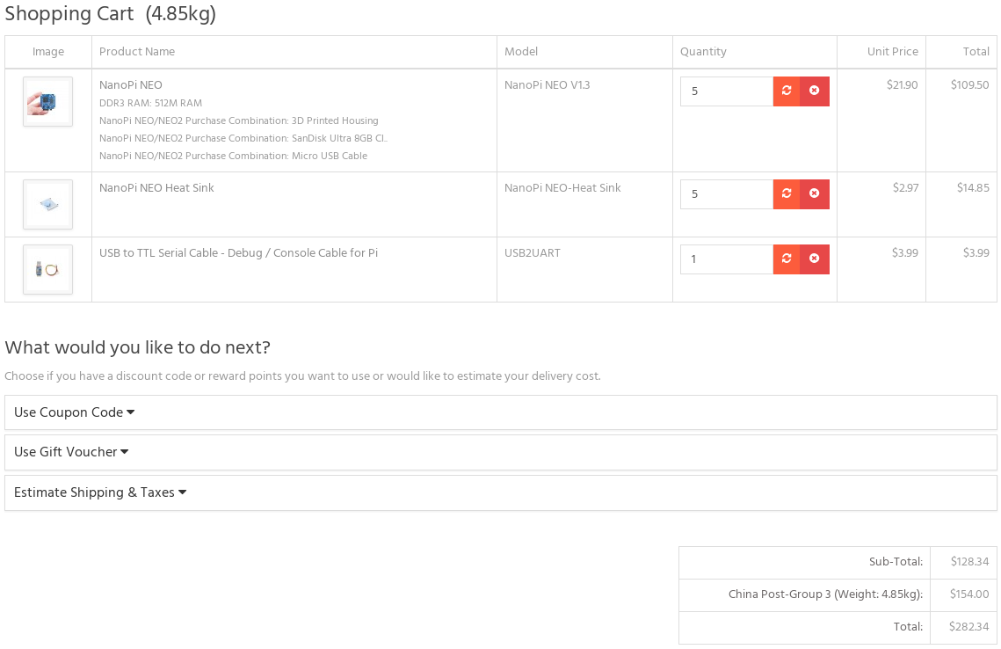Viewport: 1001px width, 649px height.
Task: Open NanoPi NEO Heat Sink product link
Action: pyautogui.click(x=156, y=188)
